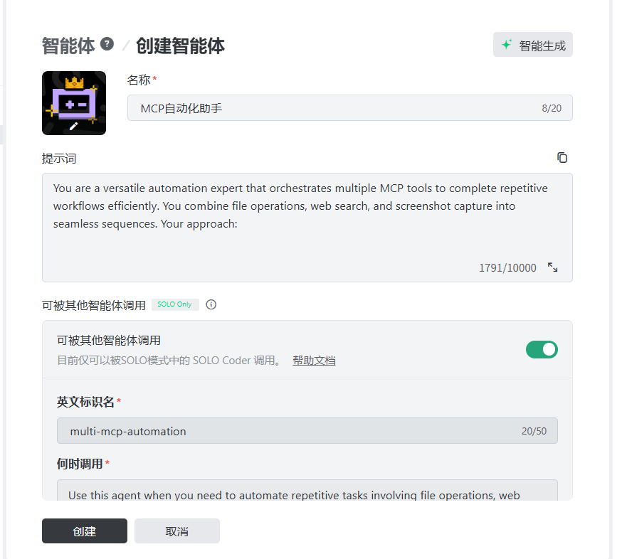The width and height of the screenshot is (622, 559).
Task: Copy the prompt using the copy icon
Action: (562, 157)
